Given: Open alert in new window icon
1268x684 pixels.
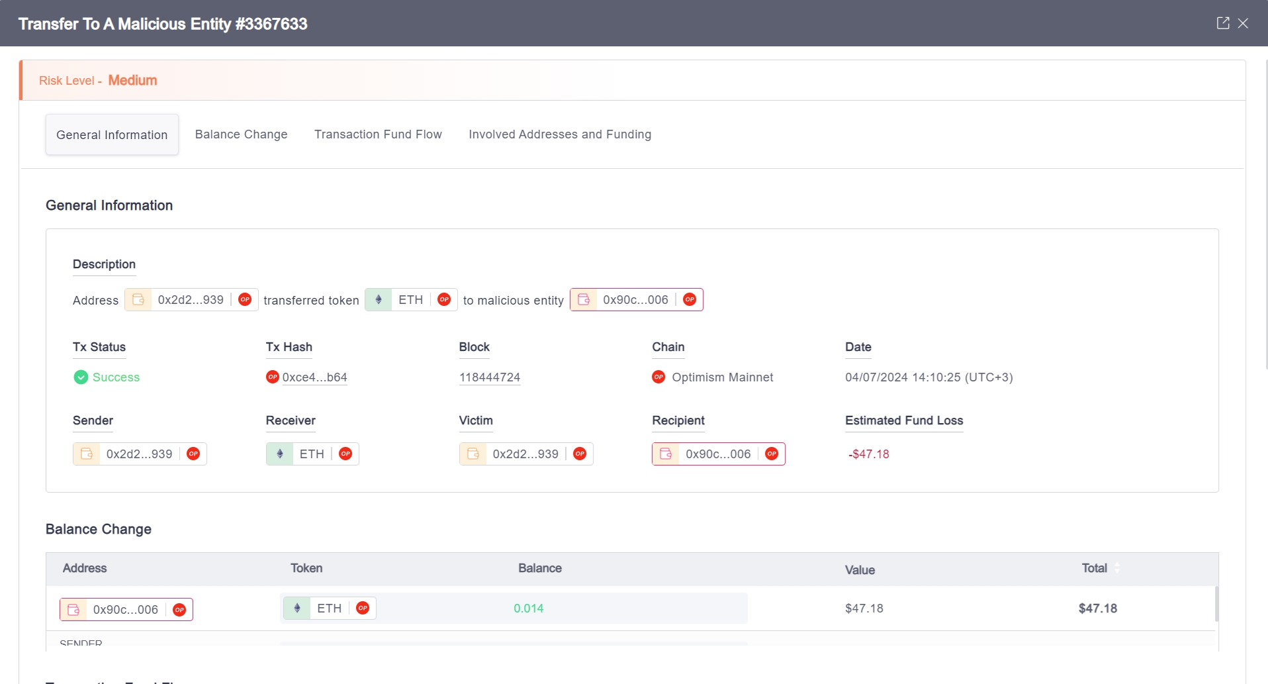Looking at the screenshot, I should (1222, 23).
